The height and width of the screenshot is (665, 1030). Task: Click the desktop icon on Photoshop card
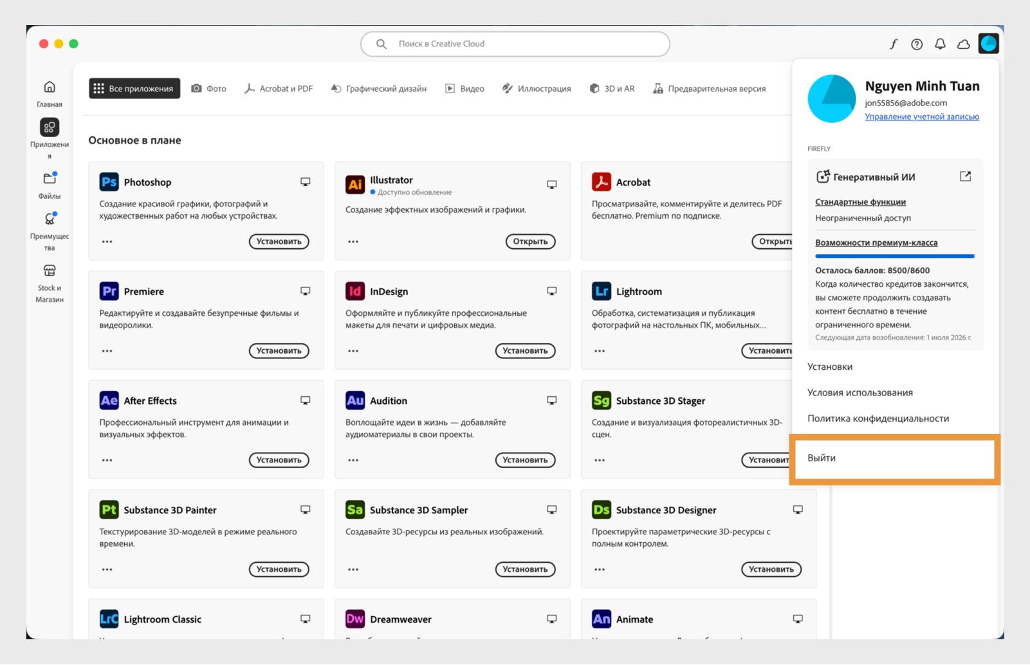(306, 182)
